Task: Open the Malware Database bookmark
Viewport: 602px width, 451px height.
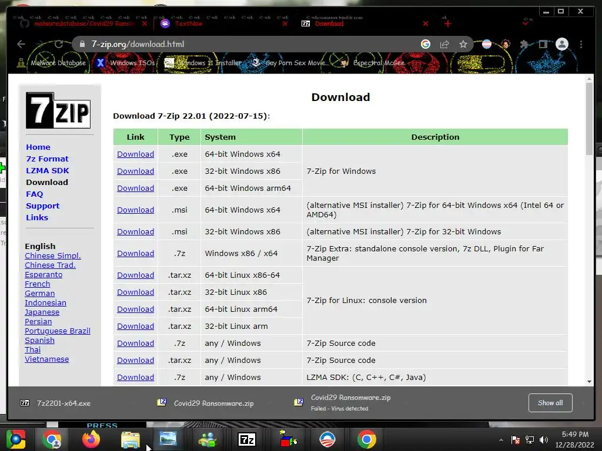Action: click(52, 63)
